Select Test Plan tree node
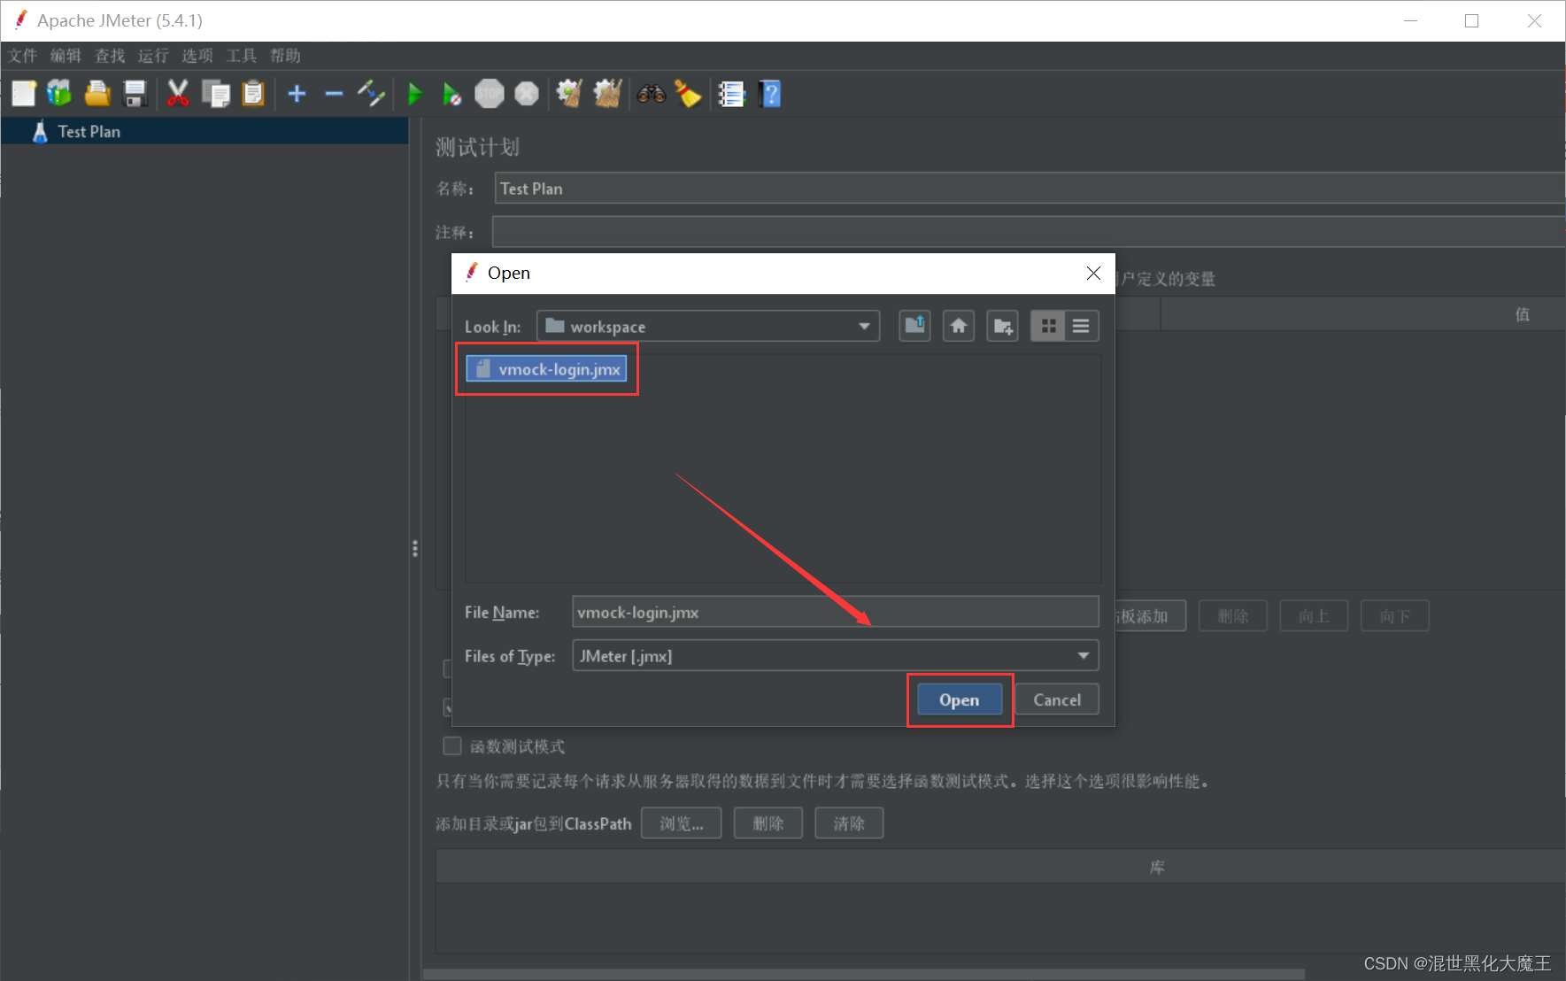Image resolution: width=1566 pixels, height=981 pixels. 89,131
